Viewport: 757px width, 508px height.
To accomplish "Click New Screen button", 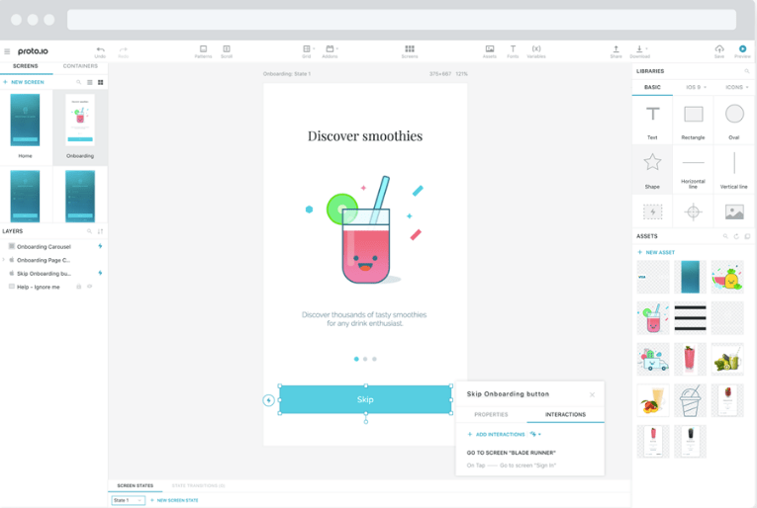I will coord(24,82).
